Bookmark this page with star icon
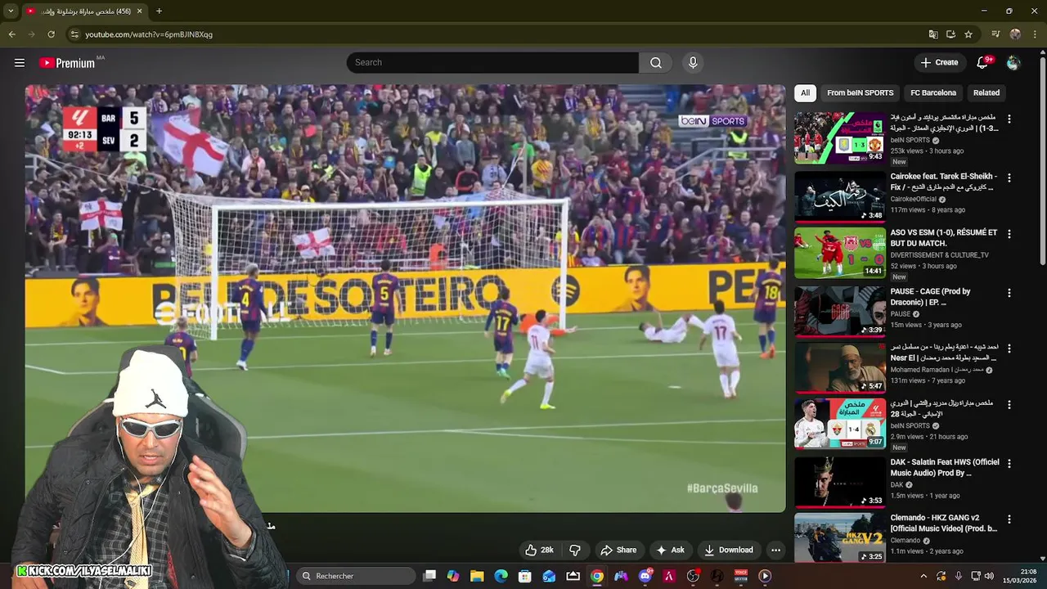This screenshot has width=1047, height=589. click(x=968, y=34)
